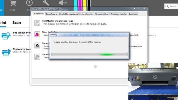The image size is (178, 100).
Task: Select the Scan tab in HP app
Action: click(17, 22)
